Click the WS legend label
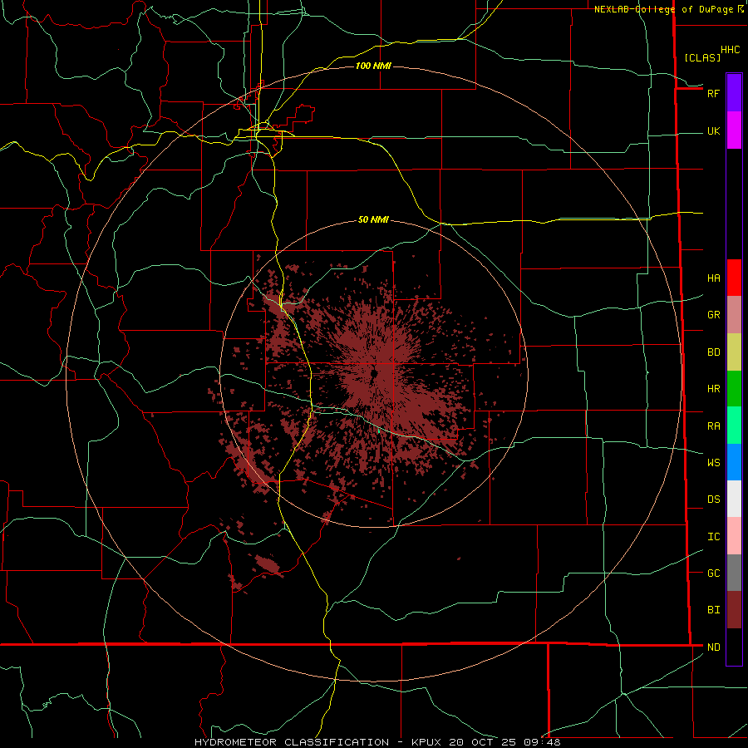748x748 pixels. coord(713,463)
